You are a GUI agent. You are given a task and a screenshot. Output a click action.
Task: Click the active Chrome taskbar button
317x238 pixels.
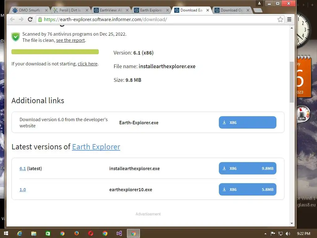133,233
